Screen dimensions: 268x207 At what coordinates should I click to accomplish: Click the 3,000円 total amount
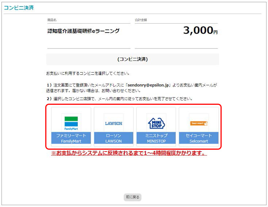[x=200, y=31]
